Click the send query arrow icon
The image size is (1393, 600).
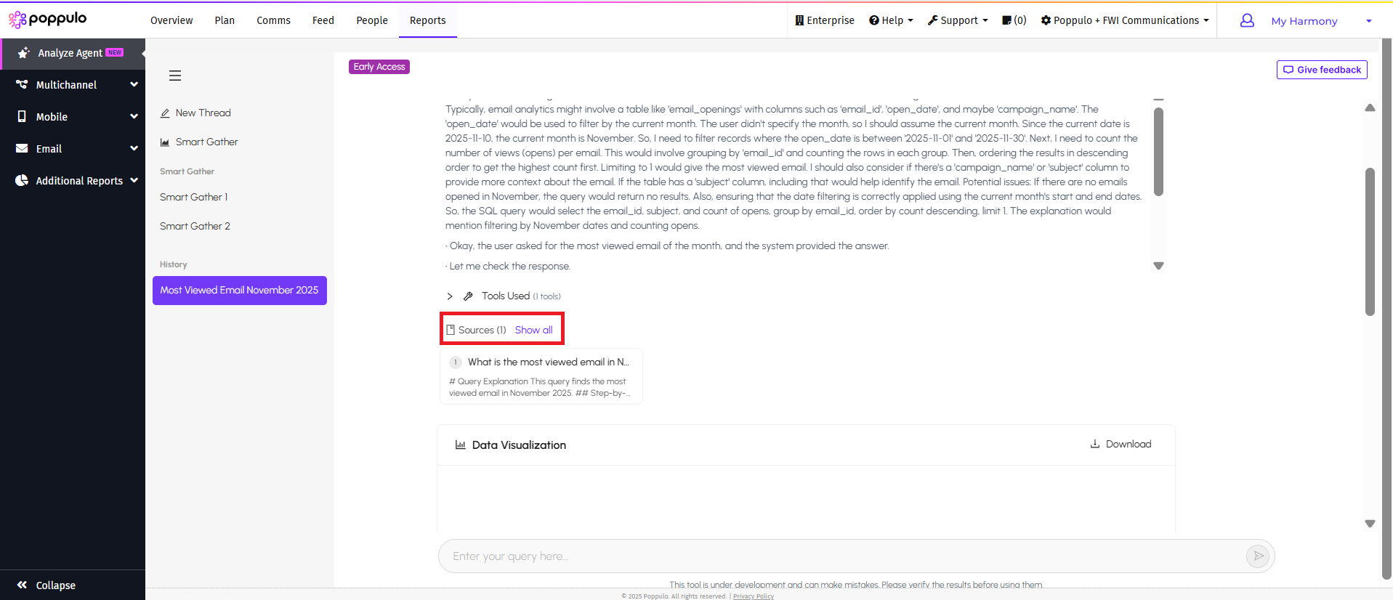pos(1258,556)
